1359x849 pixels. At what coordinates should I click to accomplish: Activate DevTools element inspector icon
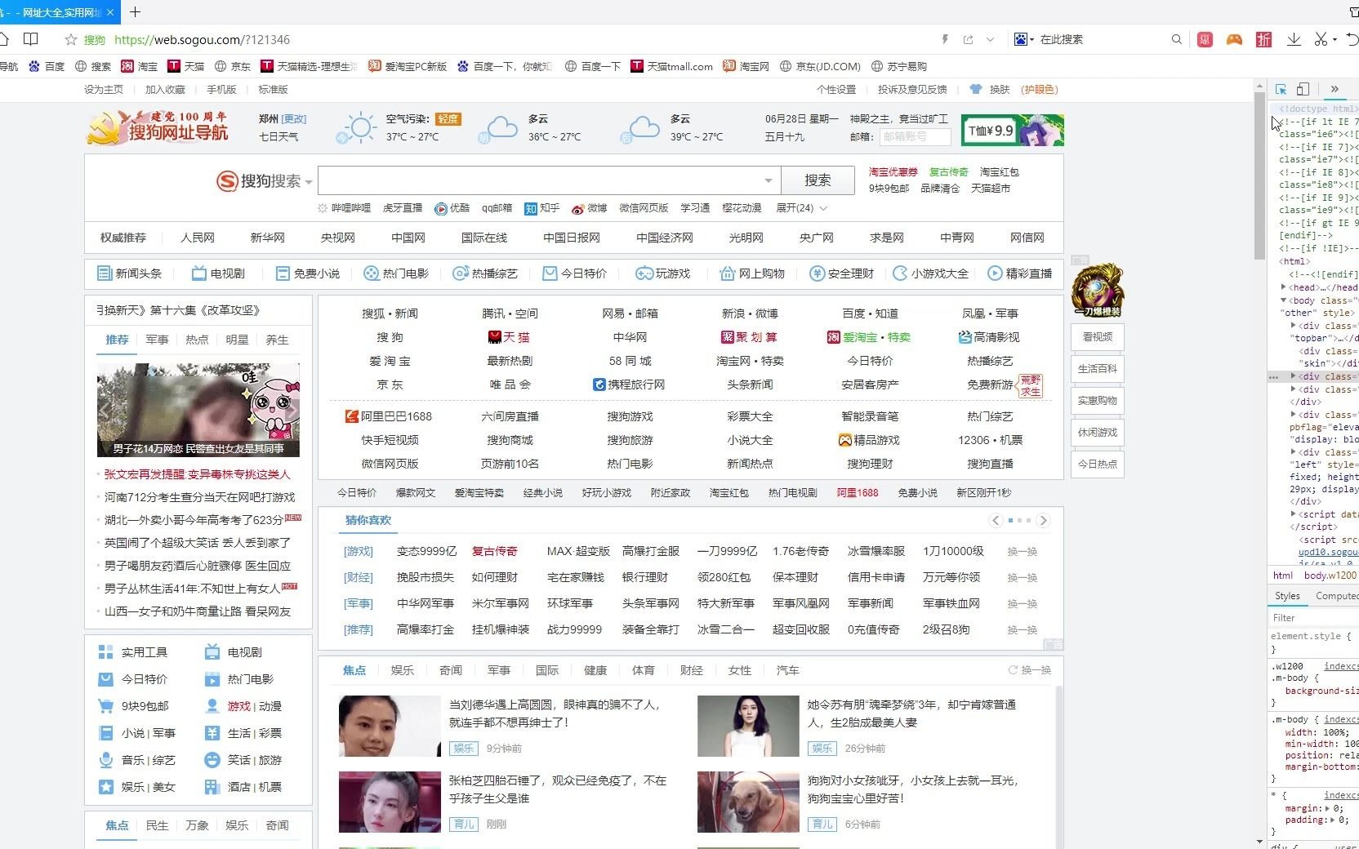click(1281, 89)
